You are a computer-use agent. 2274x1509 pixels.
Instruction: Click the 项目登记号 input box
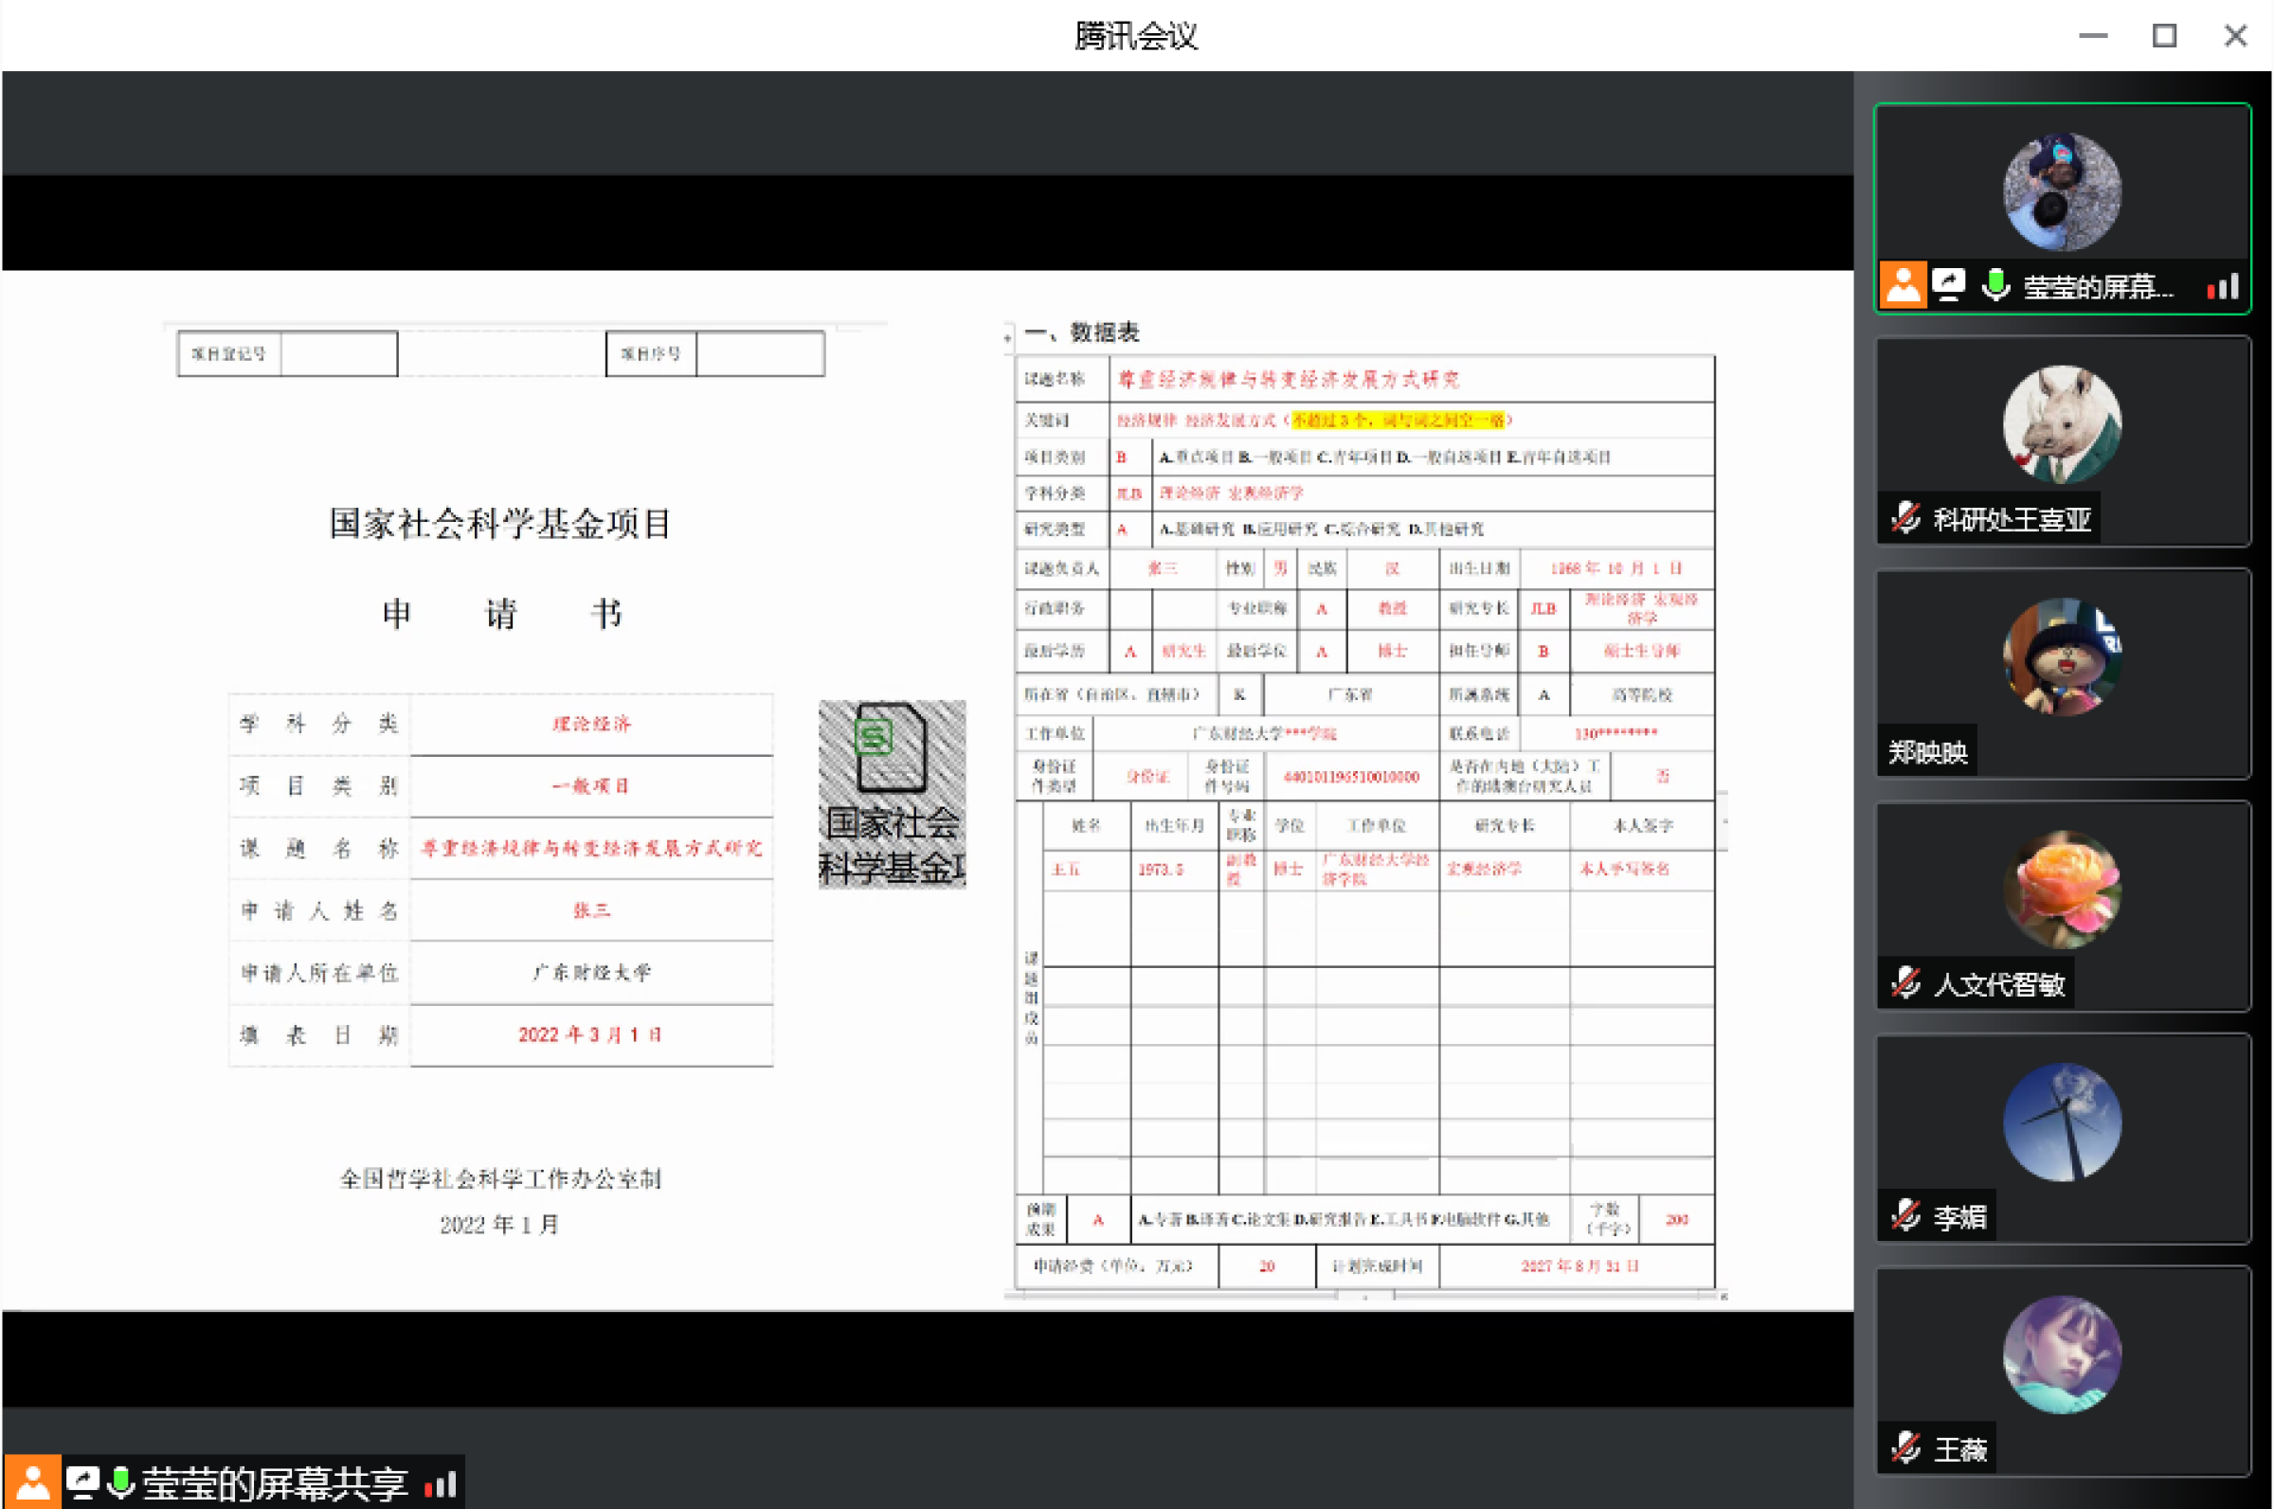tap(339, 354)
